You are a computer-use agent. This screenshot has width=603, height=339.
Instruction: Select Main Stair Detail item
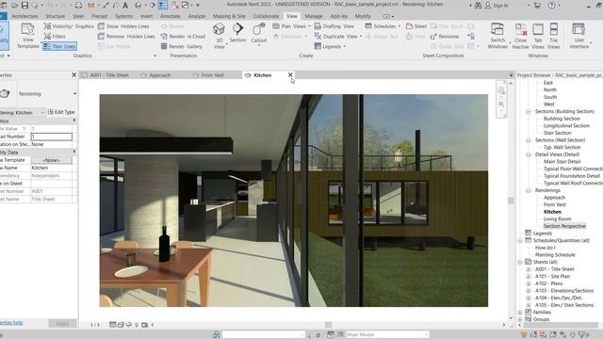(562, 161)
